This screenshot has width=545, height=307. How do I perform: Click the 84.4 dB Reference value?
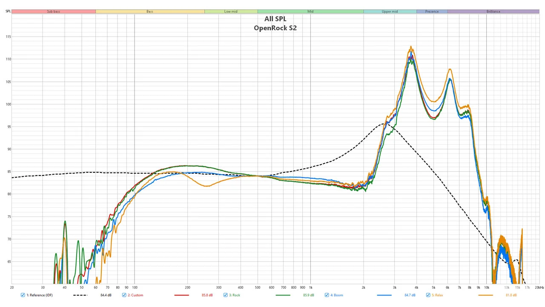[106, 295]
